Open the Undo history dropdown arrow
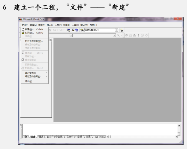Screen dimensions: 187x149 click(x=58, y=30)
